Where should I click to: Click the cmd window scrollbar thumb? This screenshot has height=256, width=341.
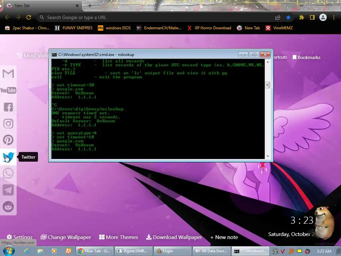[x=267, y=85]
